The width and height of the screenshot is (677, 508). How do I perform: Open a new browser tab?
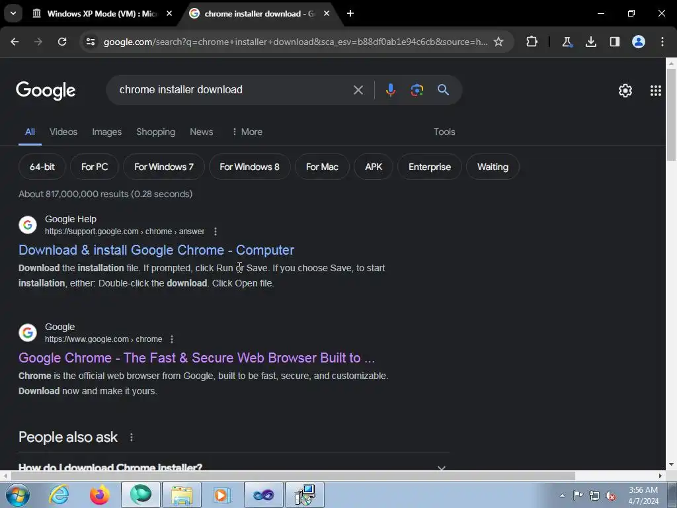(x=350, y=13)
